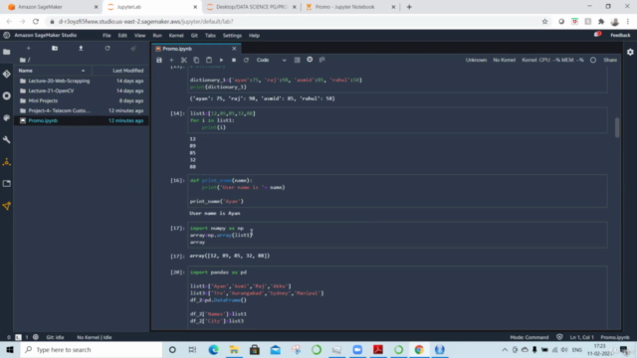Create new launcher with file browser plus

tap(29, 49)
